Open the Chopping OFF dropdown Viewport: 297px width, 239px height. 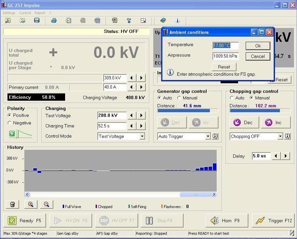click(x=280, y=136)
